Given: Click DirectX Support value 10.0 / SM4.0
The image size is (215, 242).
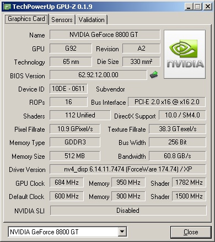Looking at the screenshot, I should pos(182,115).
